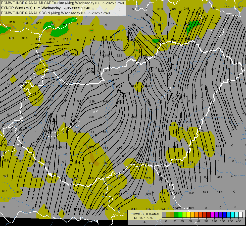Click the legend tick label 12
Viewport: 246px width, 226px height.
coord(174,221)
